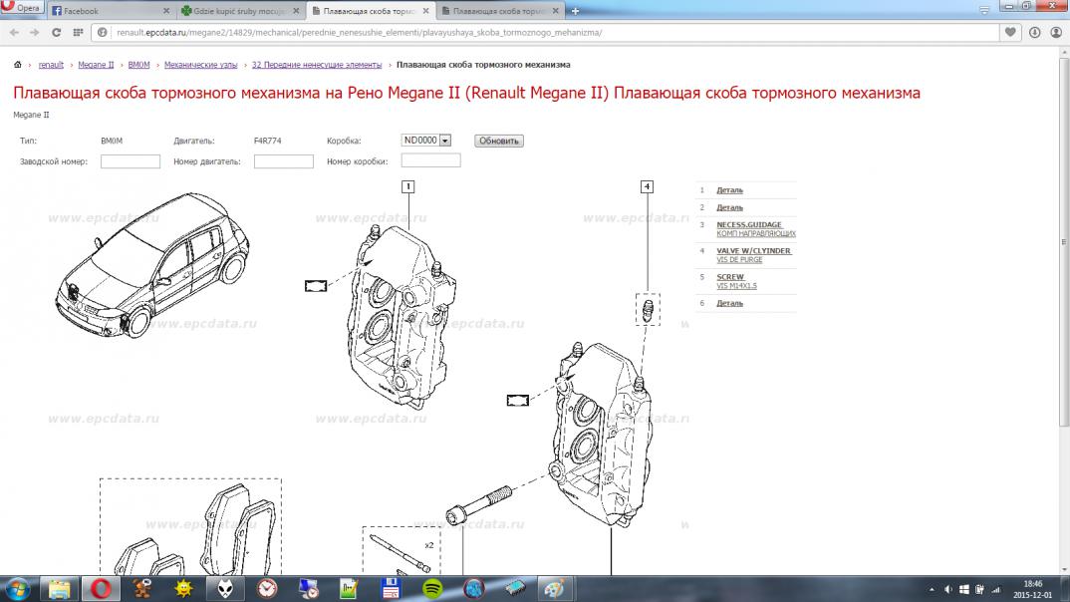Show hidden system tray icons
This screenshot has height=602, width=1070.
[x=932, y=590]
